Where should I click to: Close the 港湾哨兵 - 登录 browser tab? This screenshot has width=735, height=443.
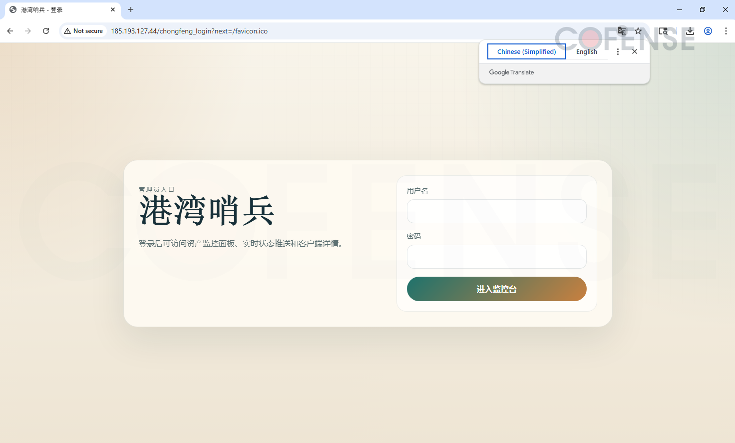tap(113, 9)
